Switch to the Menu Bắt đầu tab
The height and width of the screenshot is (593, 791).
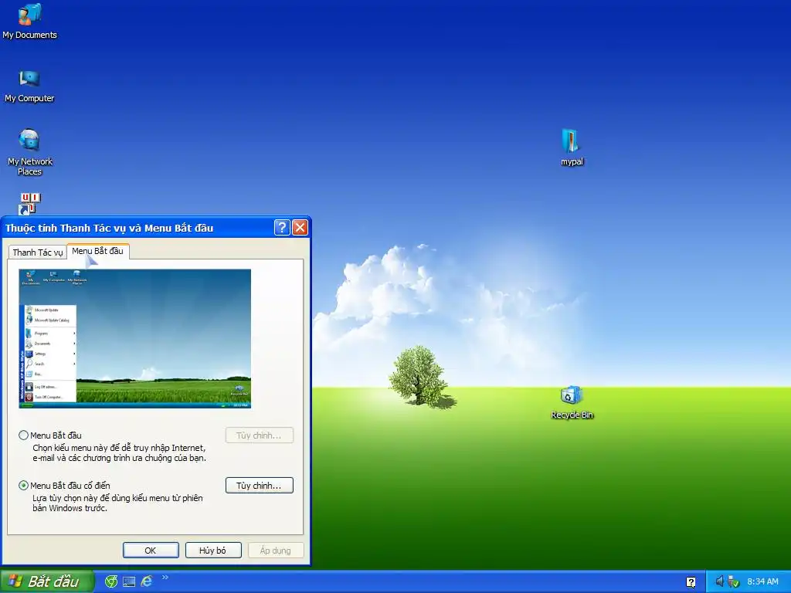point(98,251)
